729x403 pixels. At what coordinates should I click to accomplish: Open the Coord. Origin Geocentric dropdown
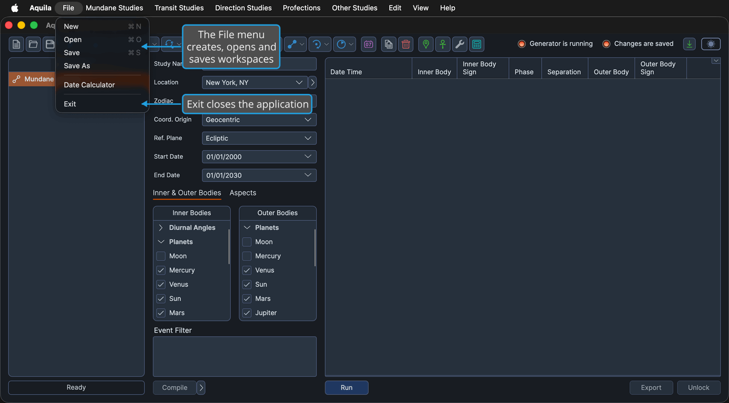tap(259, 120)
